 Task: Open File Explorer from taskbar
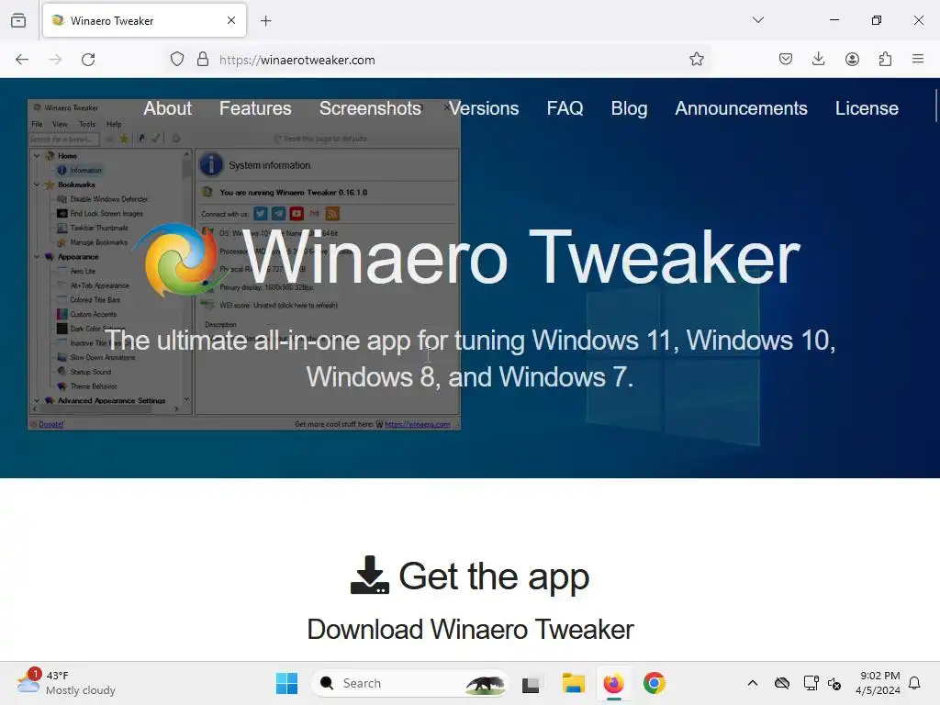(x=573, y=683)
